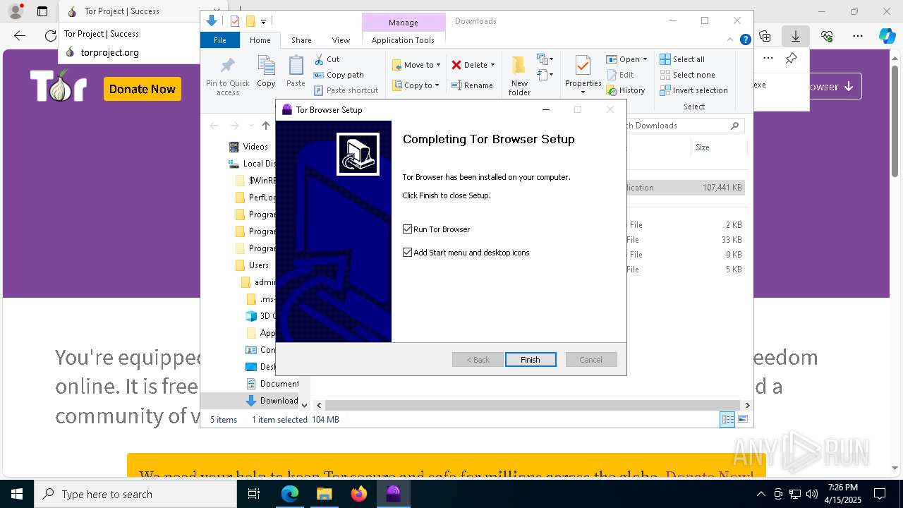Switch to Home ribbon tab

260,40
